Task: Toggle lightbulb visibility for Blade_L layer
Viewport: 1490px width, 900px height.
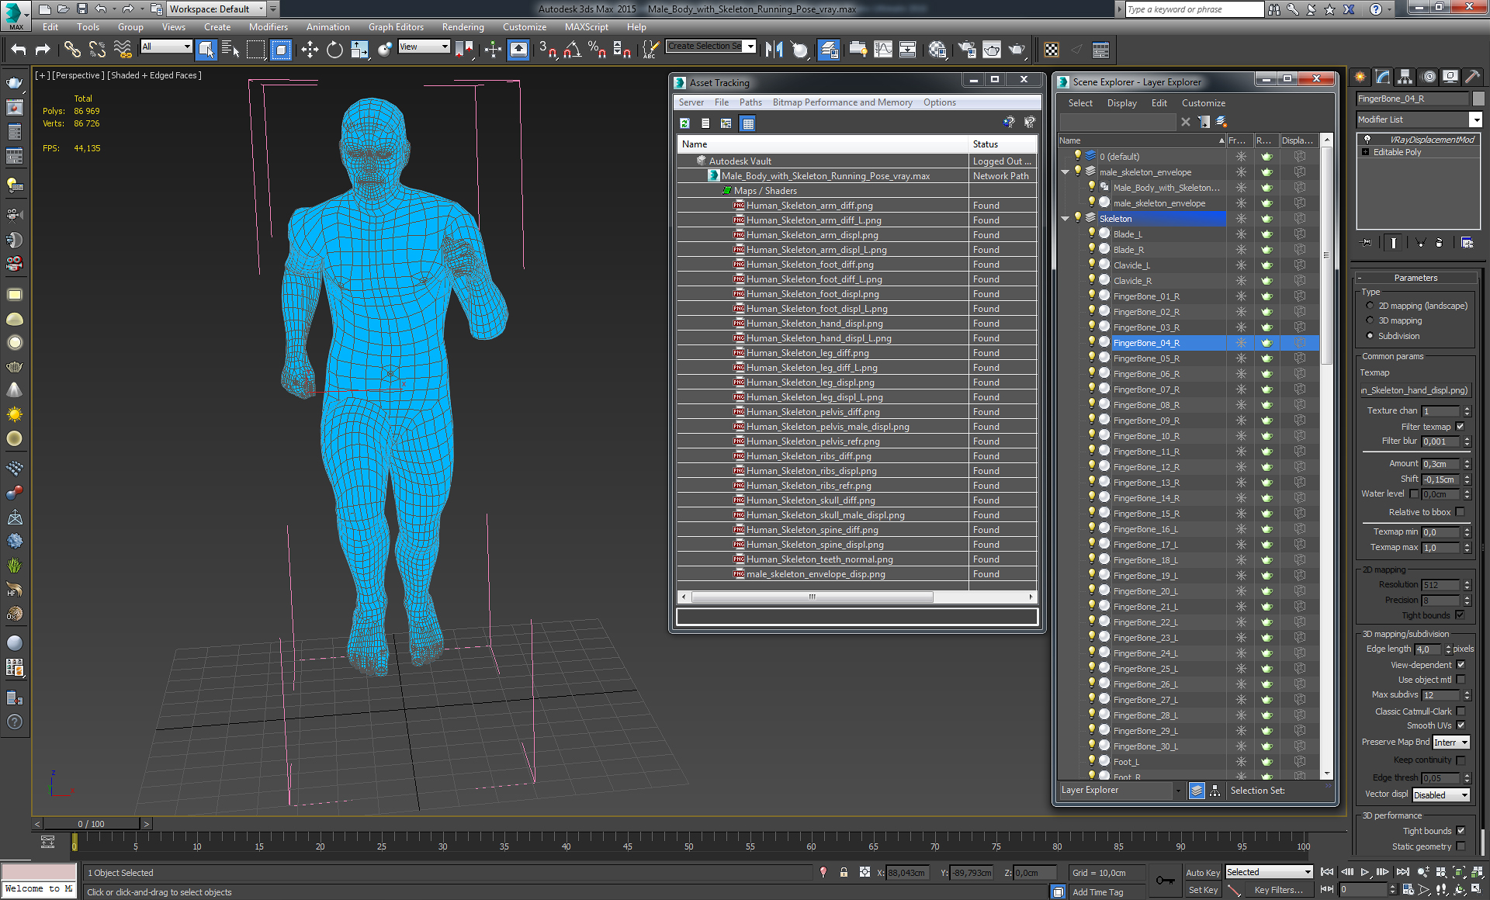Action: [x=1092, y=234]
